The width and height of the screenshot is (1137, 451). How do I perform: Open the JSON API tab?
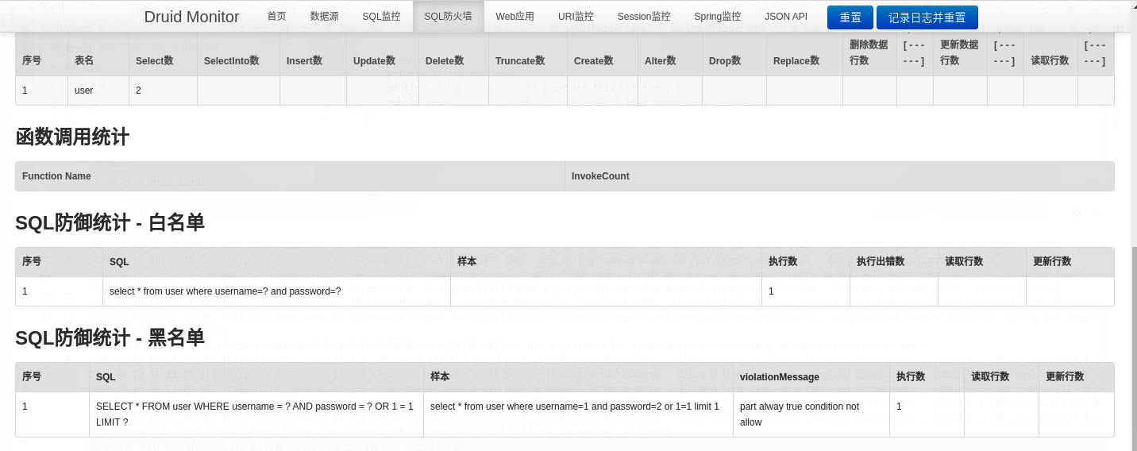786,16
